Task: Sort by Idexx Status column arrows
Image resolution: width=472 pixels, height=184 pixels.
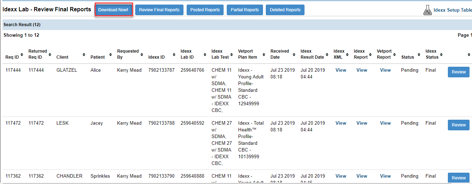Action: point(442,55)
